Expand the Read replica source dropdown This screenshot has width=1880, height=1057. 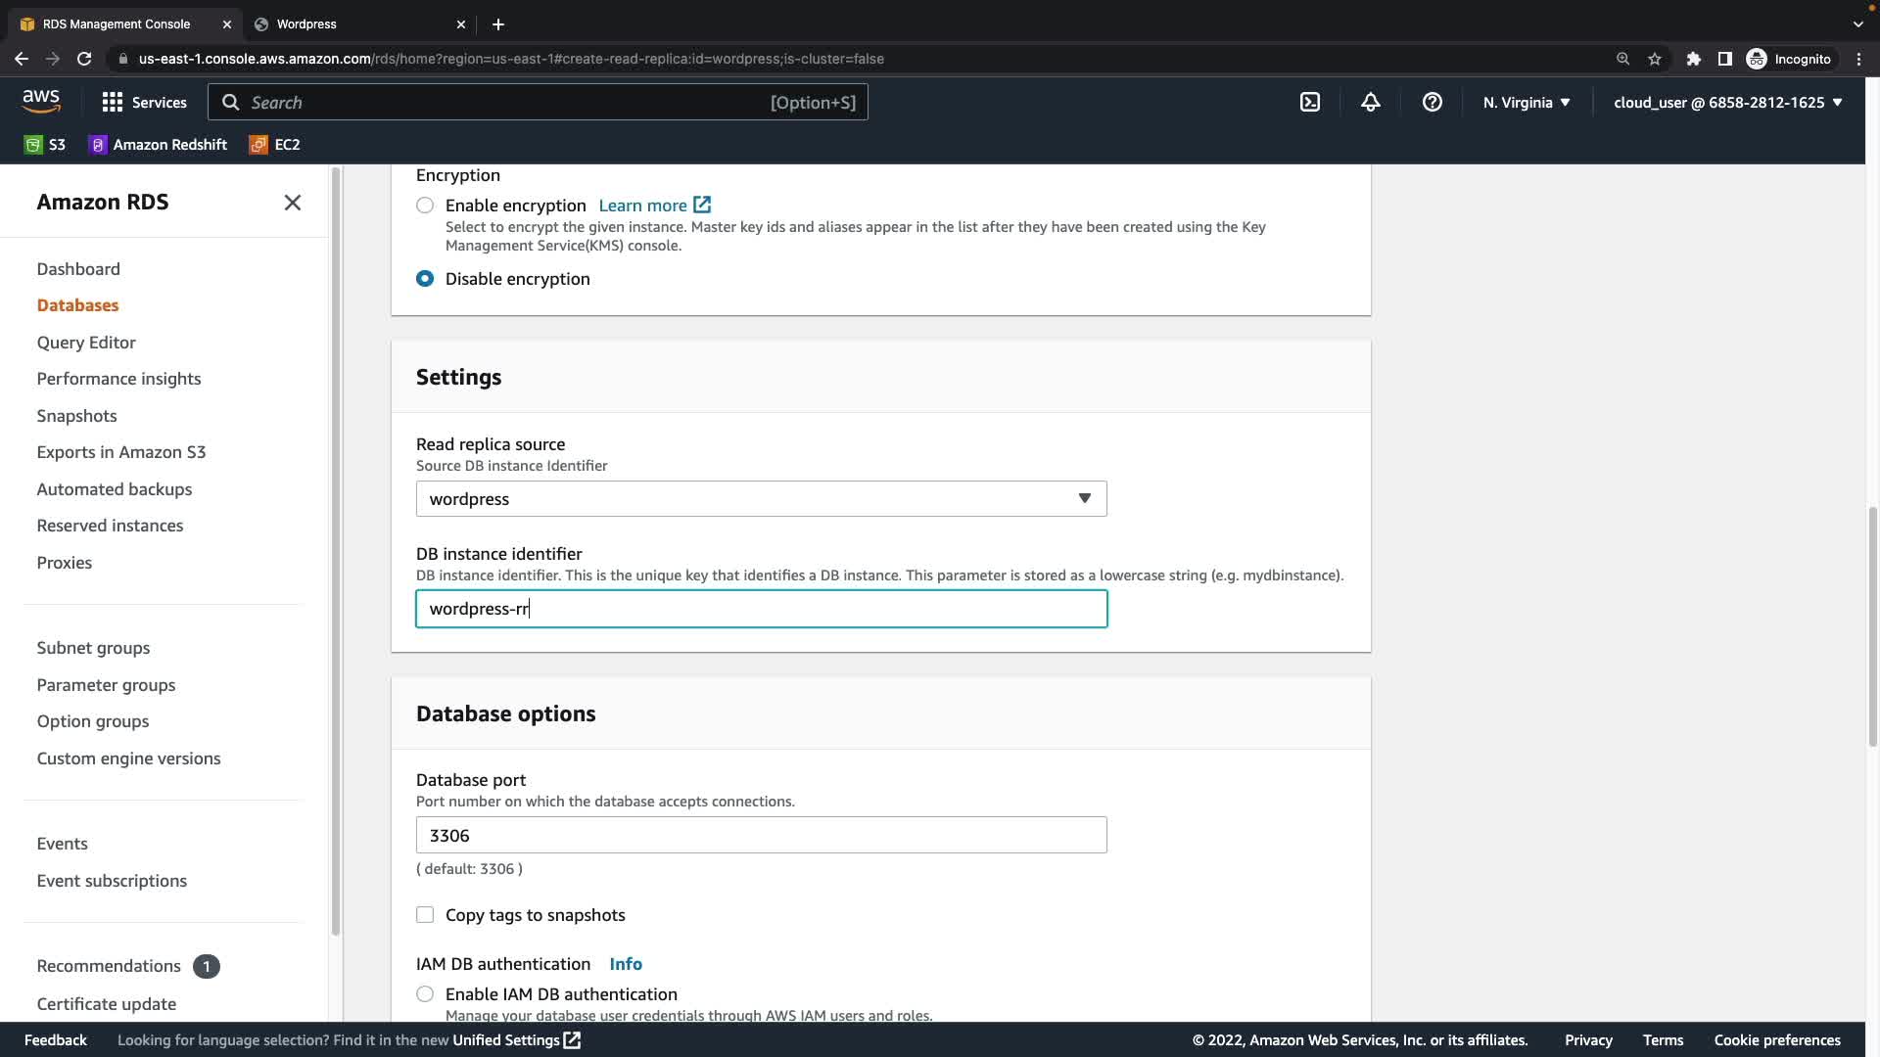coord(761,499)
